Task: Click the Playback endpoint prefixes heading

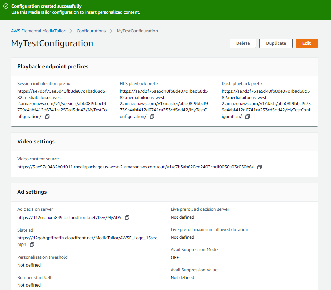Action: (53, 67)
